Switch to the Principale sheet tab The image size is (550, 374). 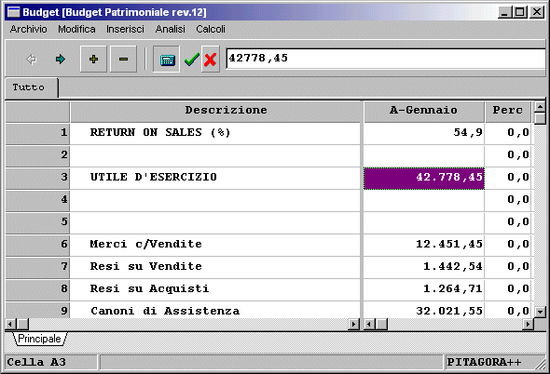39,339
